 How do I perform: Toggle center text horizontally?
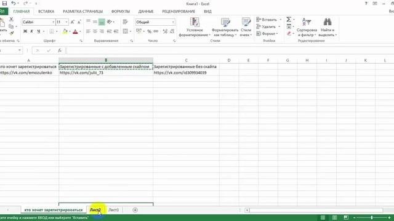point(95,31)
